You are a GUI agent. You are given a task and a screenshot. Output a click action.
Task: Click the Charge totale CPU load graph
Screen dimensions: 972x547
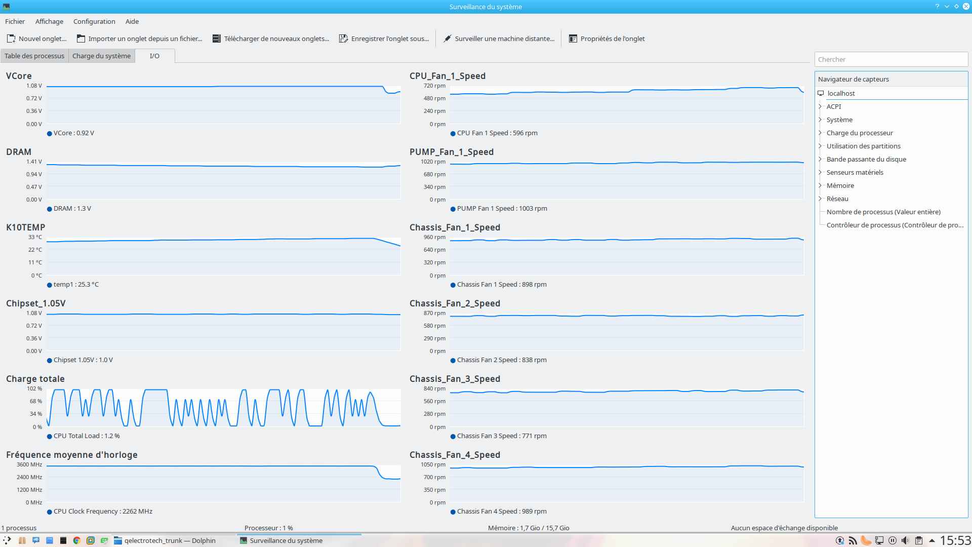[223, 408]
